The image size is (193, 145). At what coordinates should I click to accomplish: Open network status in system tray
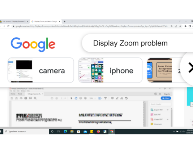(180, 132)
